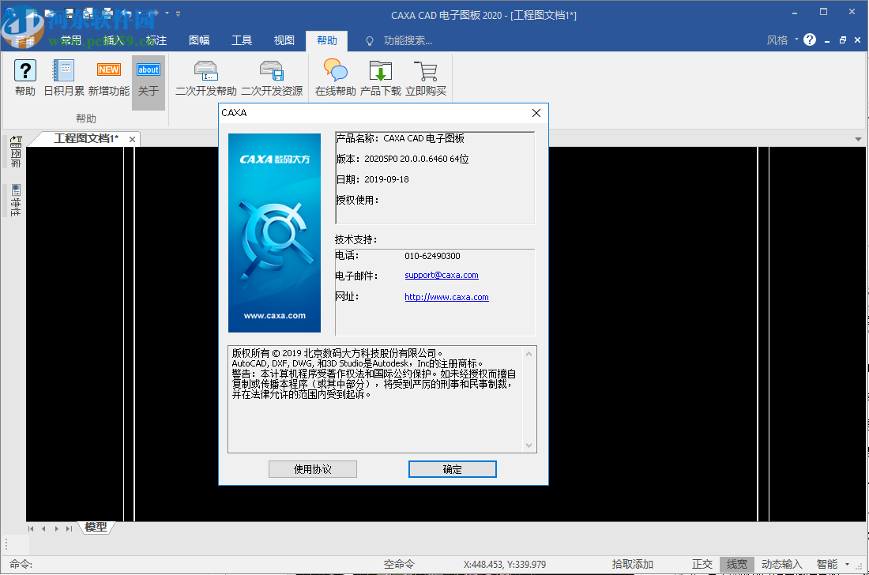Viewport: 869px width, 575px height.
Task: Click the 功能搜索 search field
Action: pos(408,40)
